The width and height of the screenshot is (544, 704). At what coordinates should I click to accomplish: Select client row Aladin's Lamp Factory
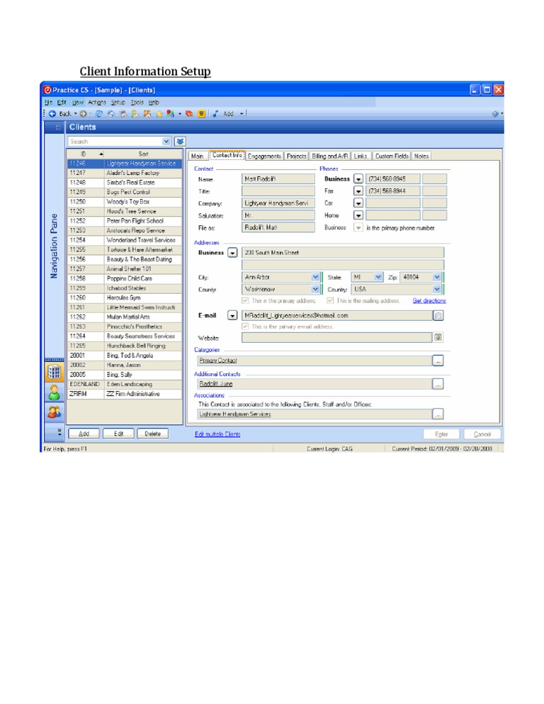pos(125,173)
